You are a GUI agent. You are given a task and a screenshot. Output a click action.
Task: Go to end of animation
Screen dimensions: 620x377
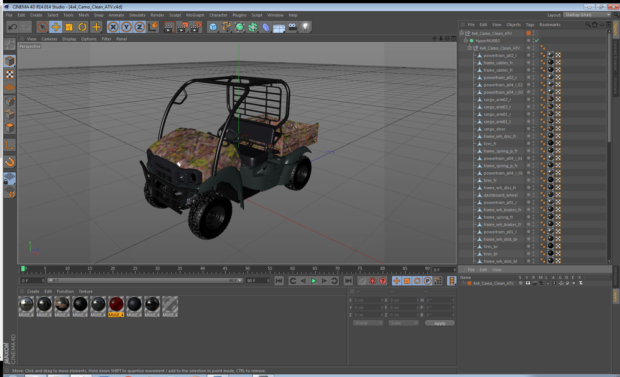click(348, 281)
